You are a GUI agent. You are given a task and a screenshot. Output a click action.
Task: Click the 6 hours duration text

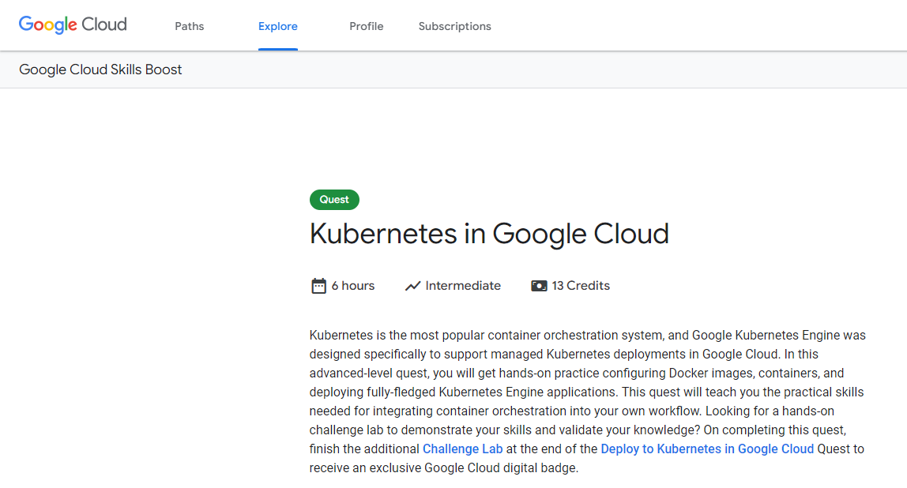(x=353, y=286)
